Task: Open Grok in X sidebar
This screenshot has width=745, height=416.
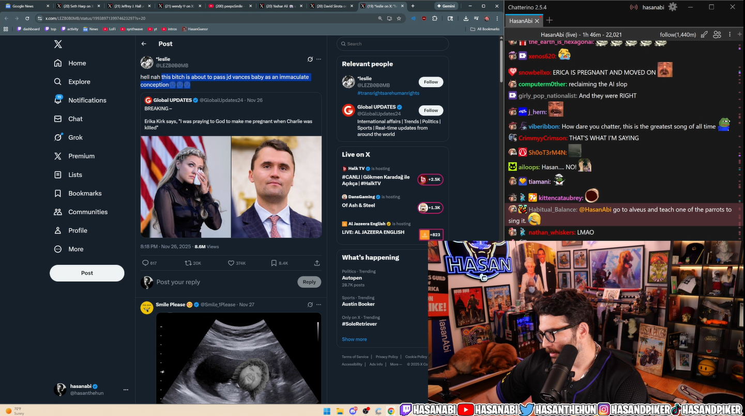Action: click(x=68, y=137)
